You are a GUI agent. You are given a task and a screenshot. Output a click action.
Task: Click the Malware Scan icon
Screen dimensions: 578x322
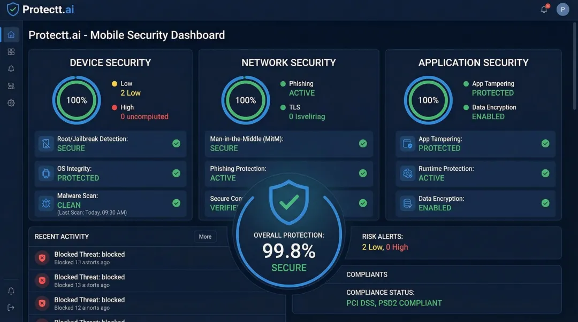click(45, 203)
